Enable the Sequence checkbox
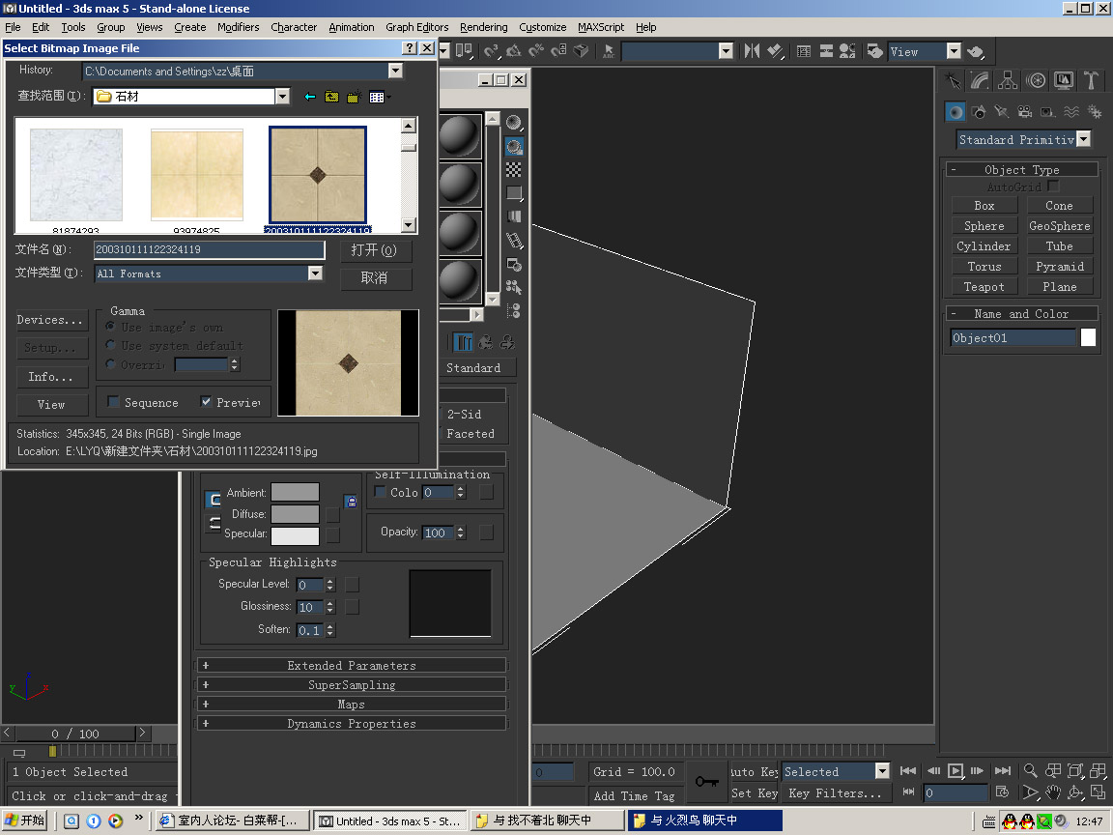 pos(114,402)
